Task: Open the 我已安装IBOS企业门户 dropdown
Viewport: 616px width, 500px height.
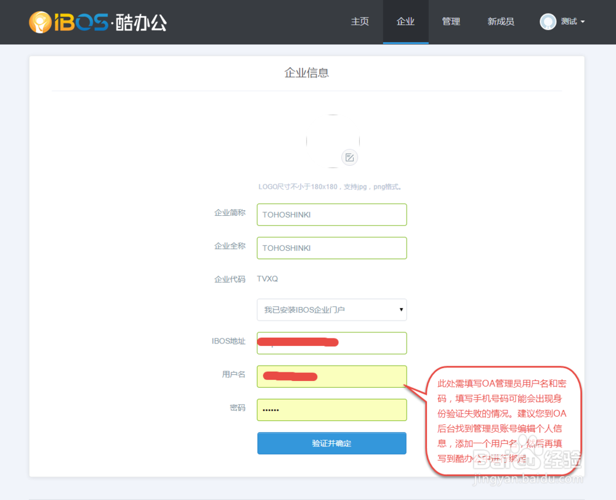Action: 331,309
